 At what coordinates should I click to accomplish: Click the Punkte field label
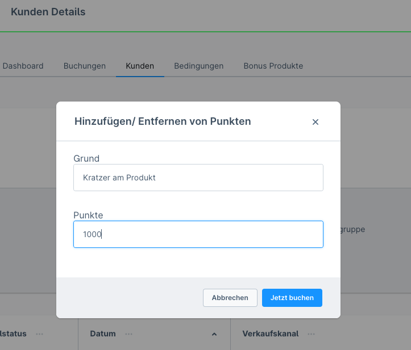pyautogui.click(x=88, y=215)
